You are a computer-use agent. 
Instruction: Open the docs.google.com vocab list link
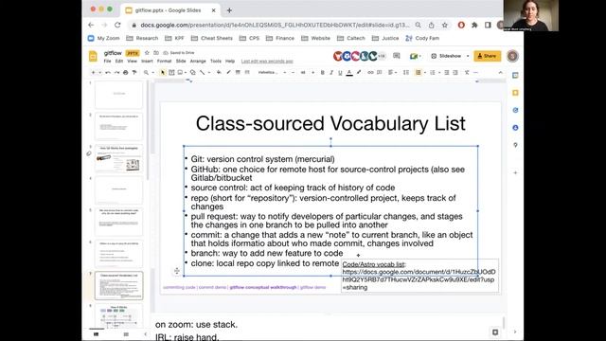(x=419, y=279)
